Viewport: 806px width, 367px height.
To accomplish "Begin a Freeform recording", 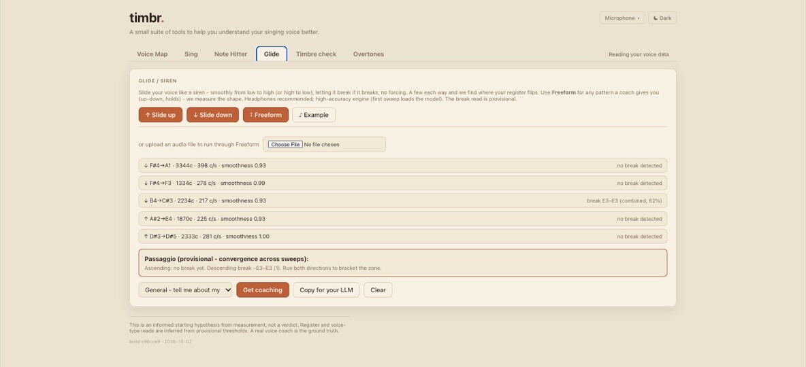I will point(265,115).
